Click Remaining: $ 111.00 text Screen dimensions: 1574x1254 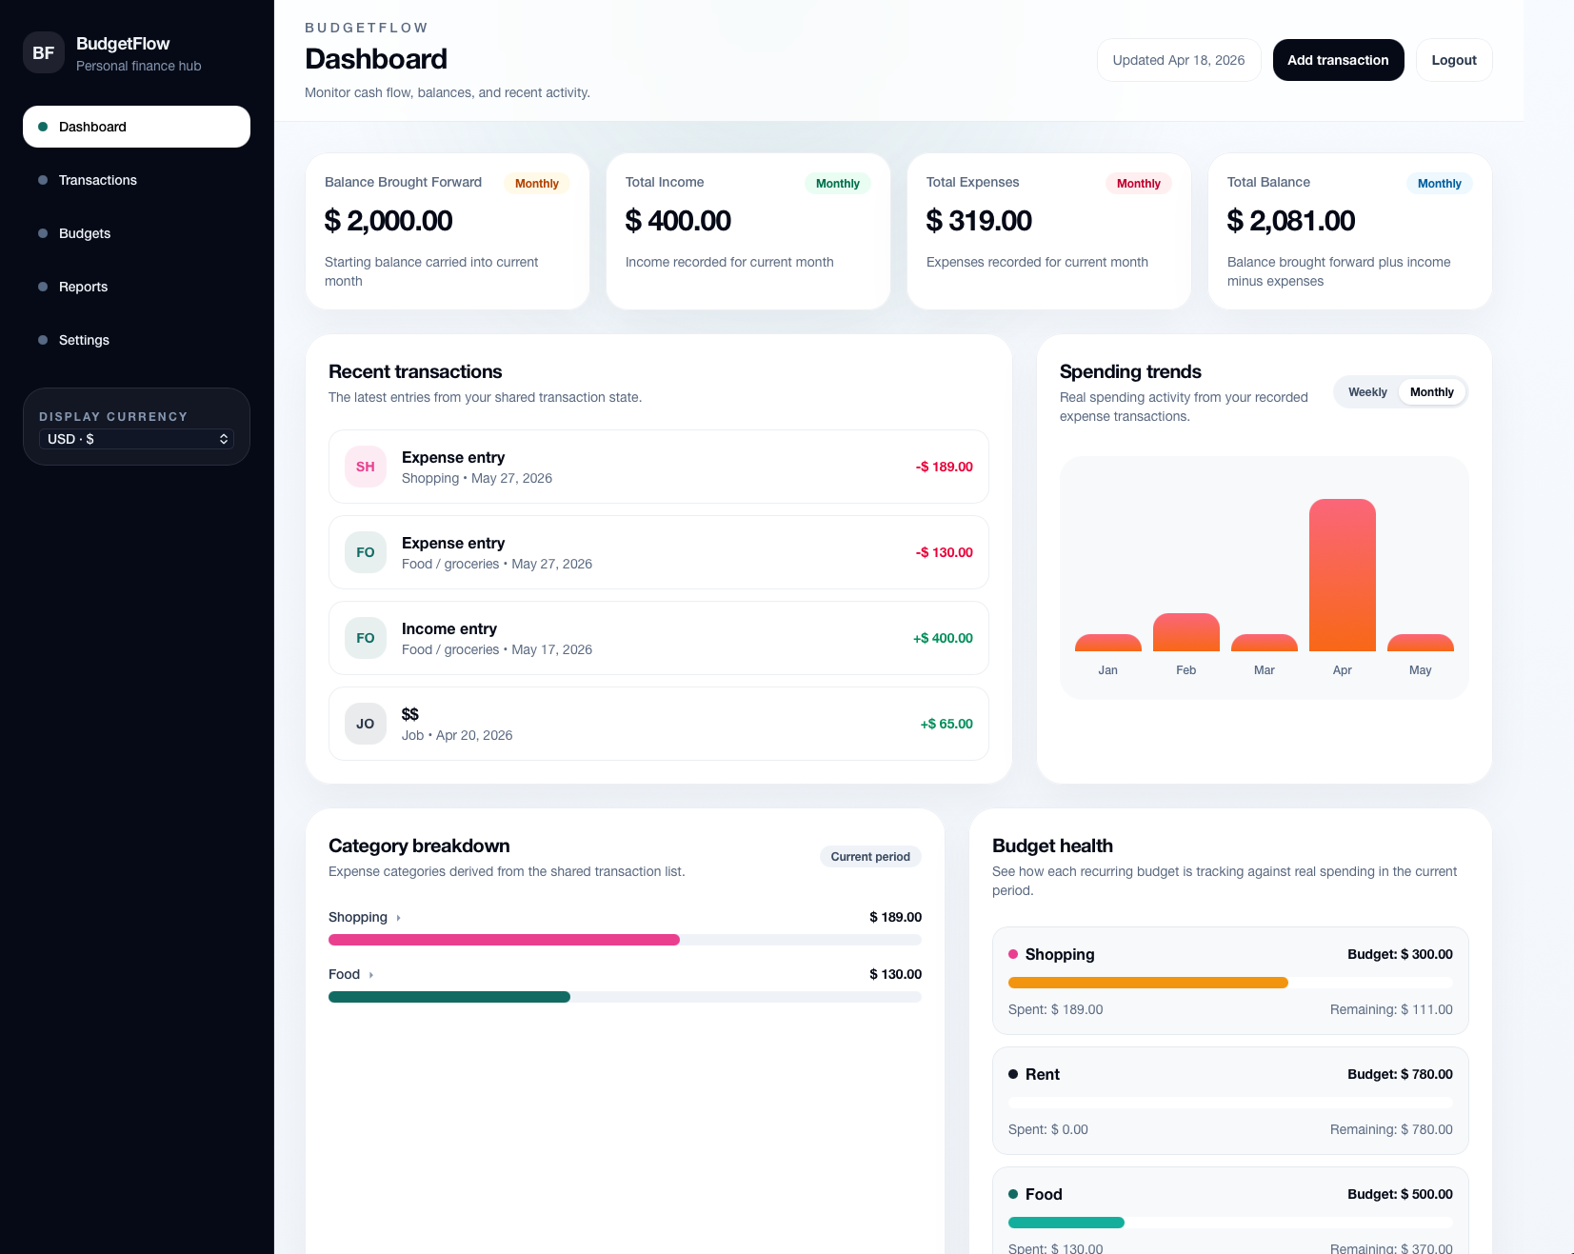(1391, 1009)
